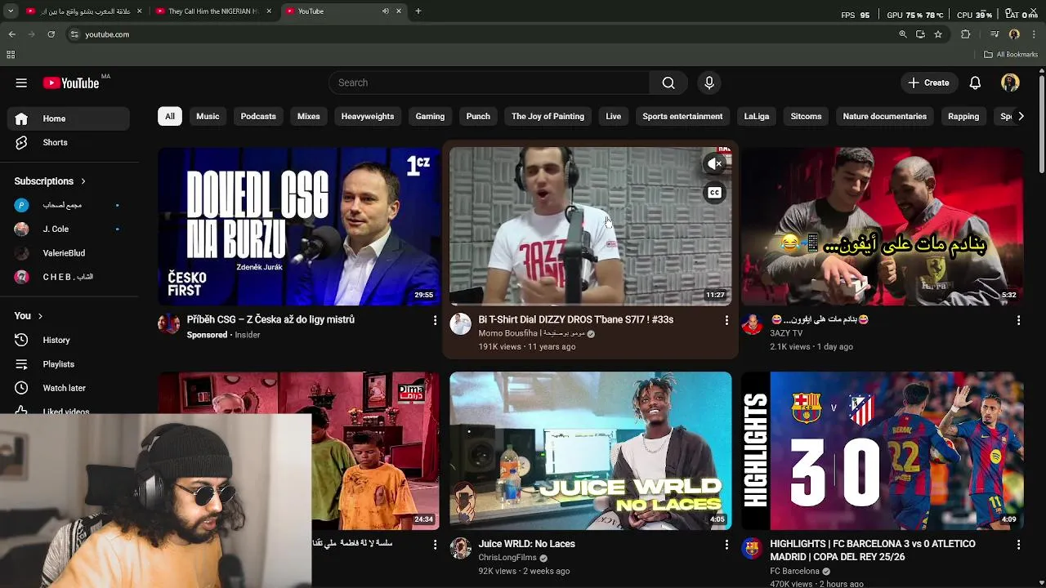The width and height of the screenshot is (1046, 588).
Task: Select the Mixes chip
Action: coord(308,116)
